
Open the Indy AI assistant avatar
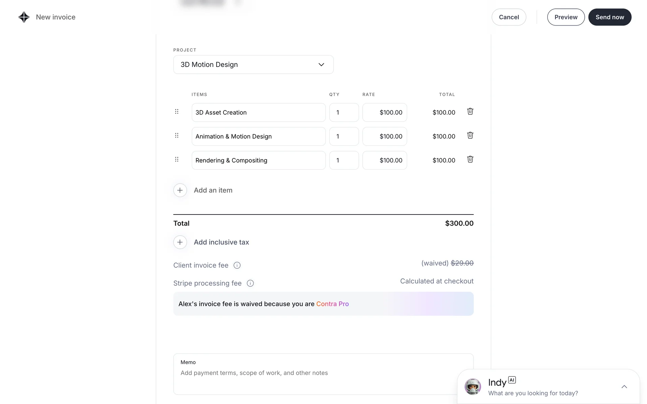coord(472,386)
